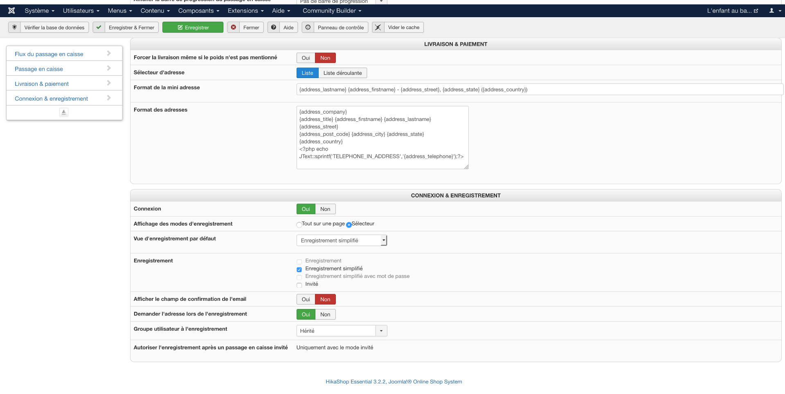Viewport: 785px width, 394px height.
Task: Jump to Connexion & enregistrement section
Action: pyautogui.click(x=51, y=98)
